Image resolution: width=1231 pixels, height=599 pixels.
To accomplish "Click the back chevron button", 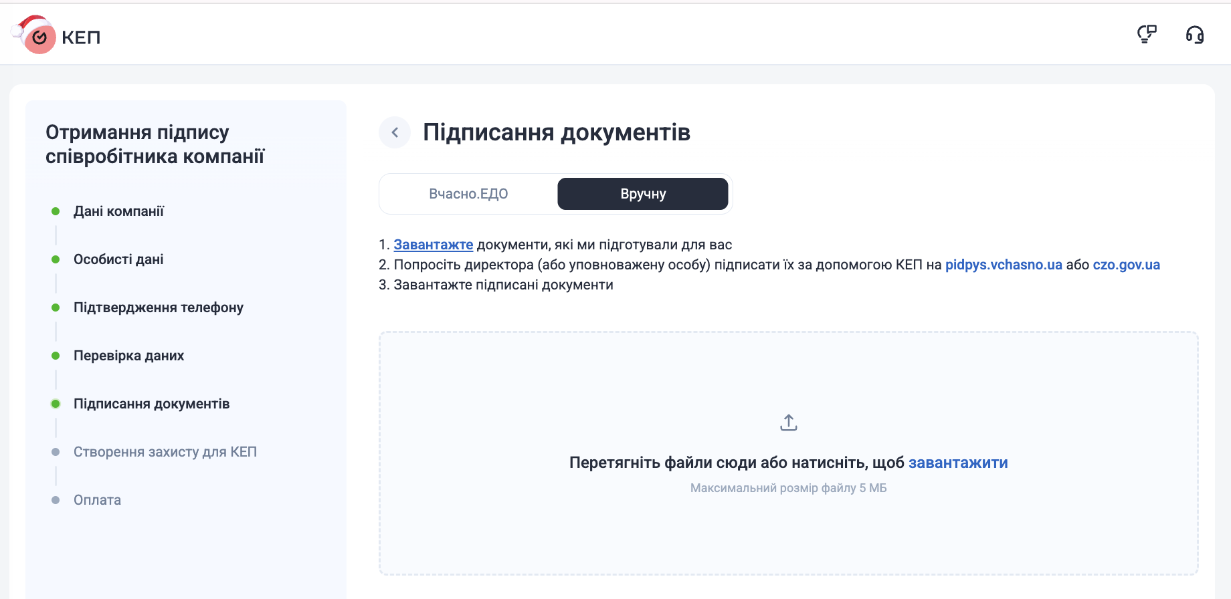I will tap(395, 132).
